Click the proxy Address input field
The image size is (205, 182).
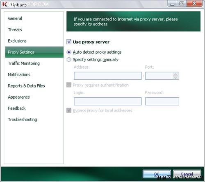[108, 76]
